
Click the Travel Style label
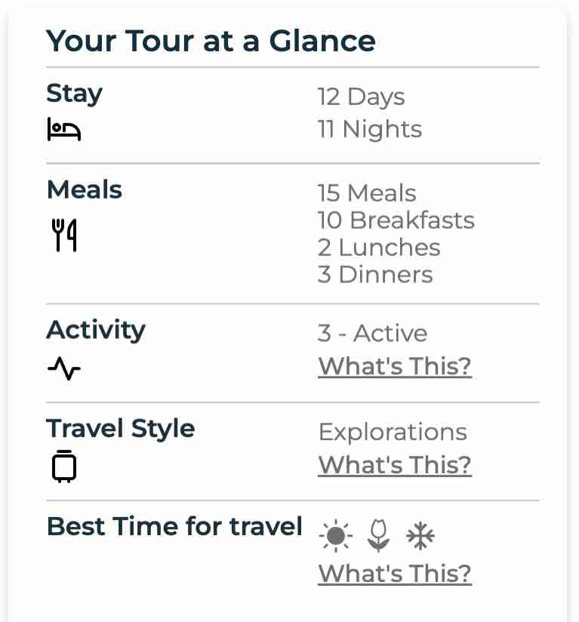(121, 428)
